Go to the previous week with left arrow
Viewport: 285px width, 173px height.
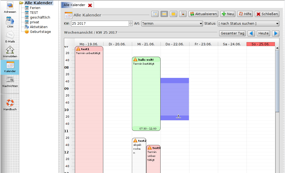[251, 33]
